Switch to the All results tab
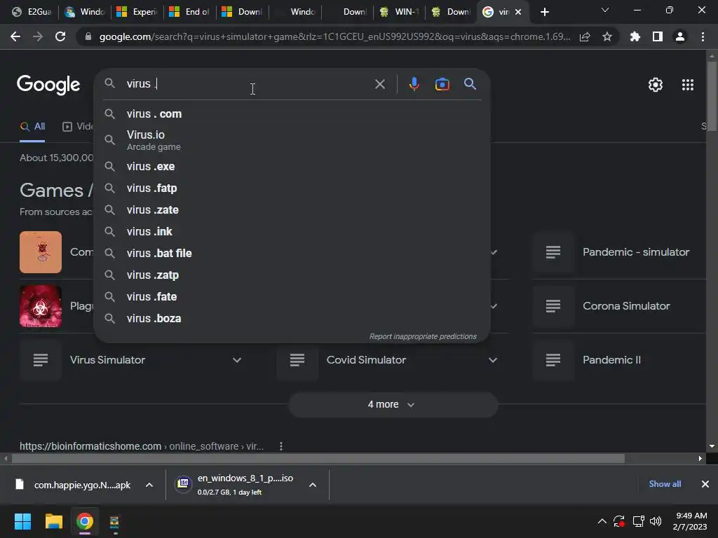 (32, 127)
